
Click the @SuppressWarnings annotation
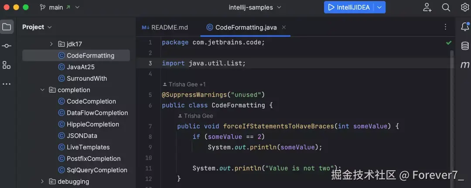195,95
